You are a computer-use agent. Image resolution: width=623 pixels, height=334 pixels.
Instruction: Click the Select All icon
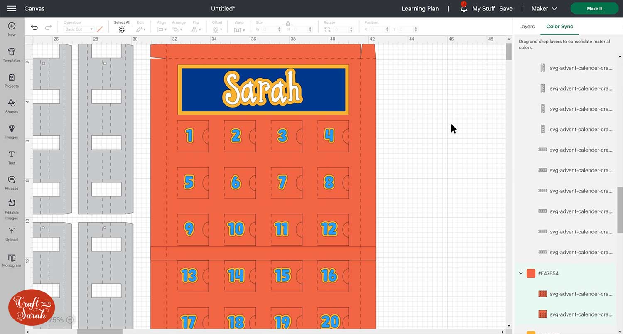point(122,29)
